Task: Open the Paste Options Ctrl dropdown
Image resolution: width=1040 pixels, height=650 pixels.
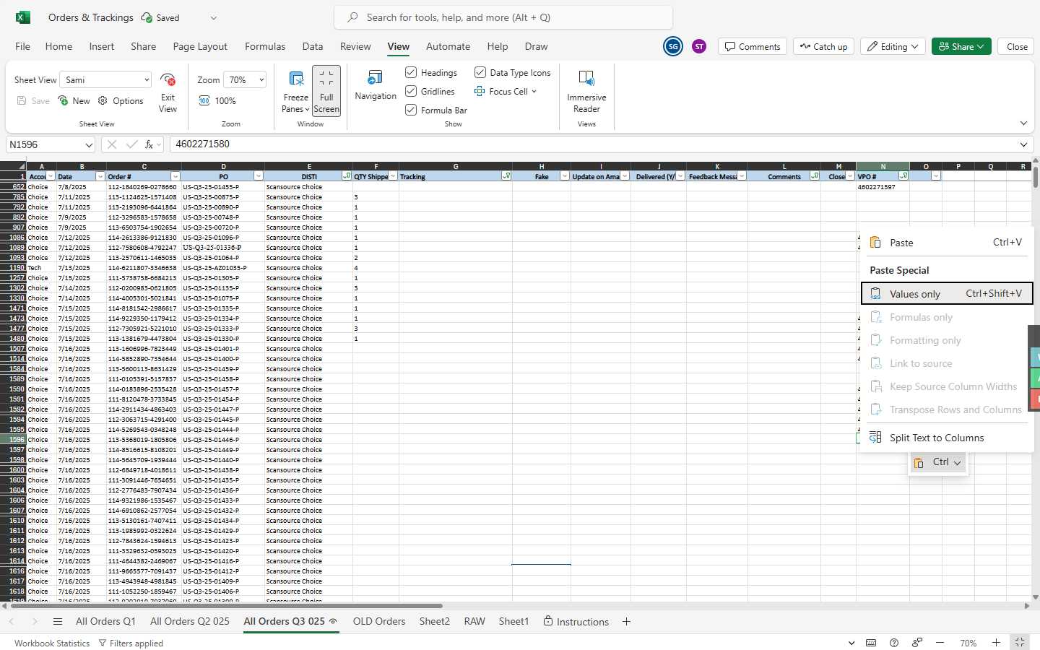Action: tap(937, 462)
